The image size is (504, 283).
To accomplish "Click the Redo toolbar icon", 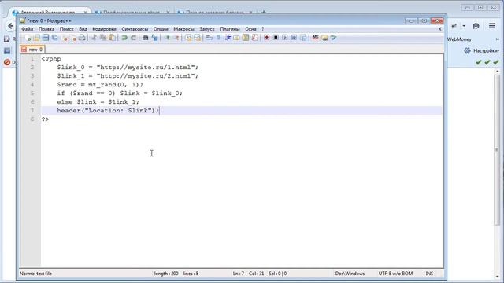I will click(x=133, y=38).
